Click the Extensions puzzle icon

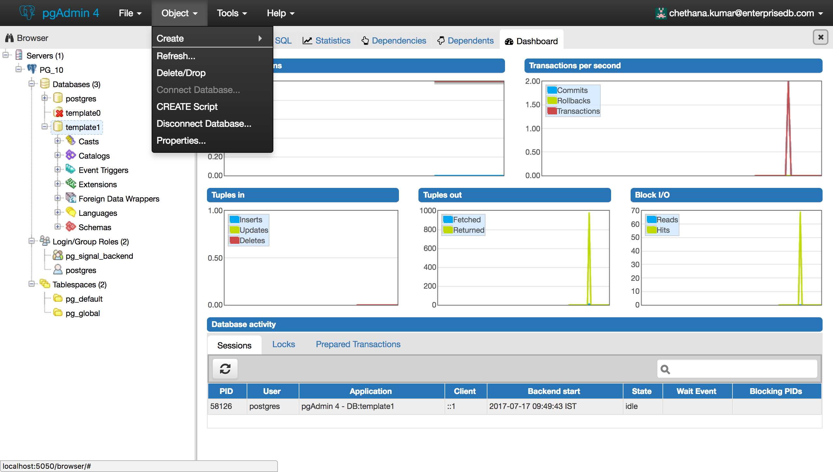pos(71,184)
